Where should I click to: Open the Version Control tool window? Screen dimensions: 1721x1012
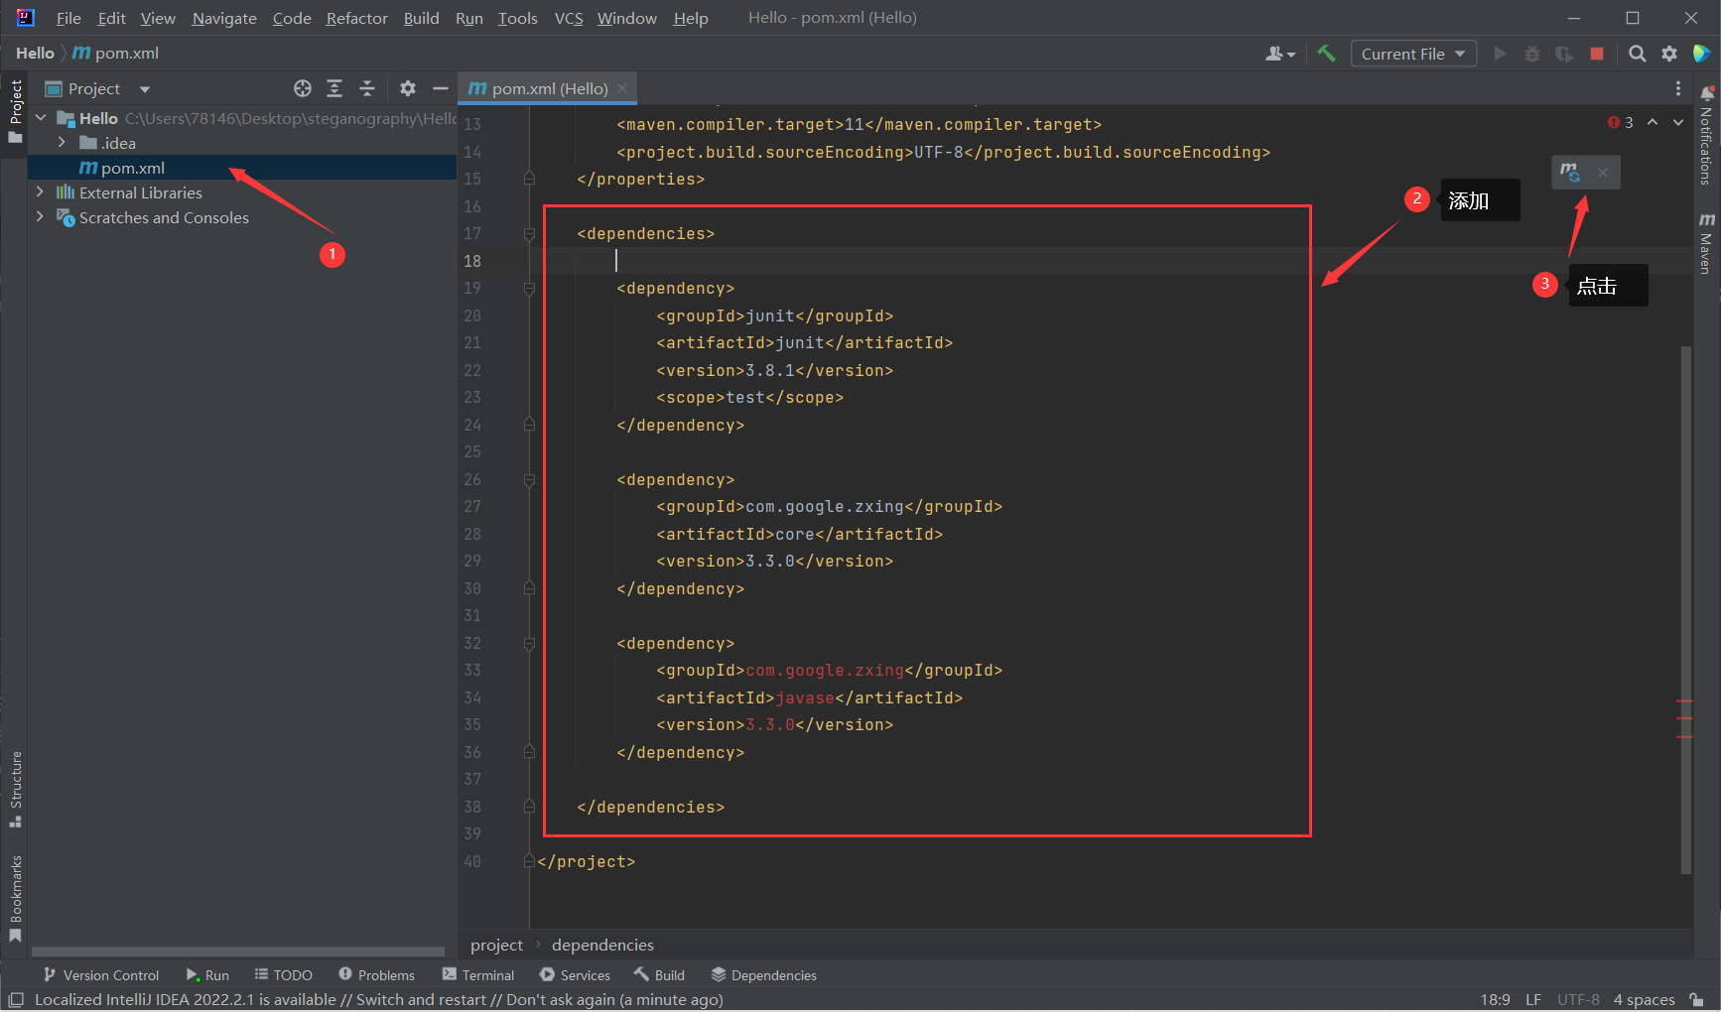tap(100, 975)
